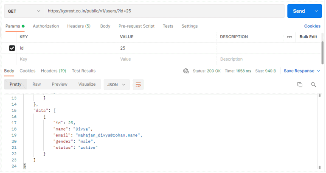
Task: Open search in response body
Action: pyautogui.click(x=314, y=84)
